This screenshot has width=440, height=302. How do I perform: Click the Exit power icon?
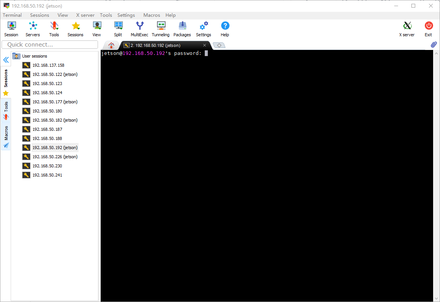point(429,29)
